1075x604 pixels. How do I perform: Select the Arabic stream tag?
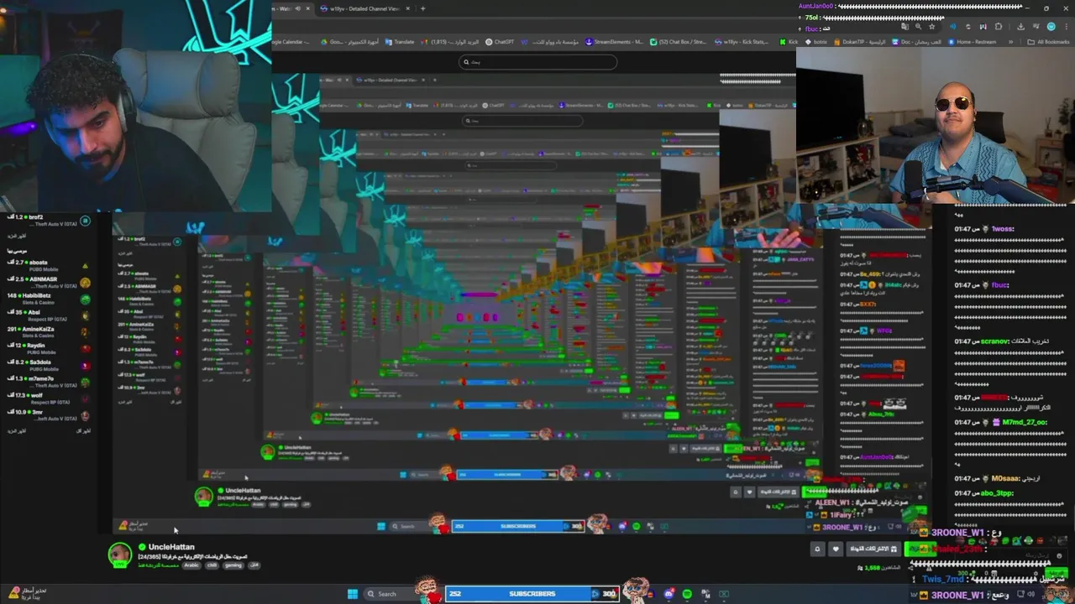tap(191, 565)
